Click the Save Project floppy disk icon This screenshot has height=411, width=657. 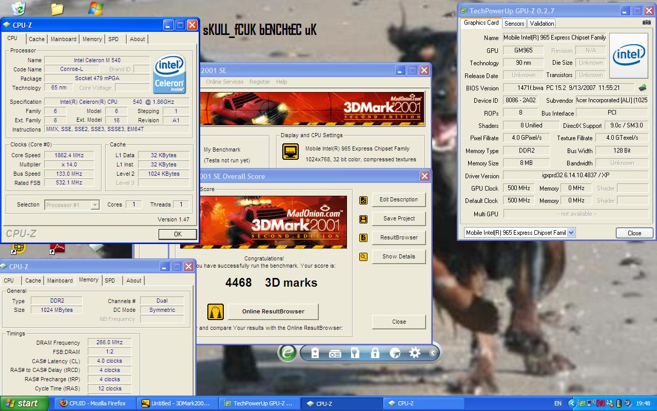point(363,219)
